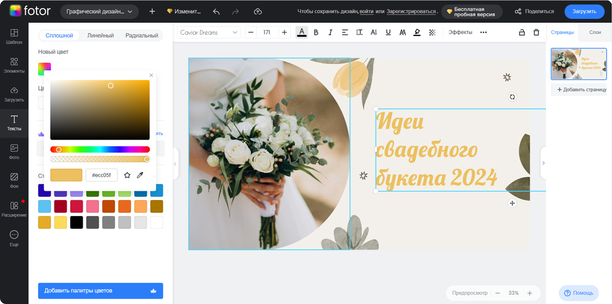Toggle underline formatting
This screenshot has width=612, height=304.
pyautogui.click(x=388, y=32)
